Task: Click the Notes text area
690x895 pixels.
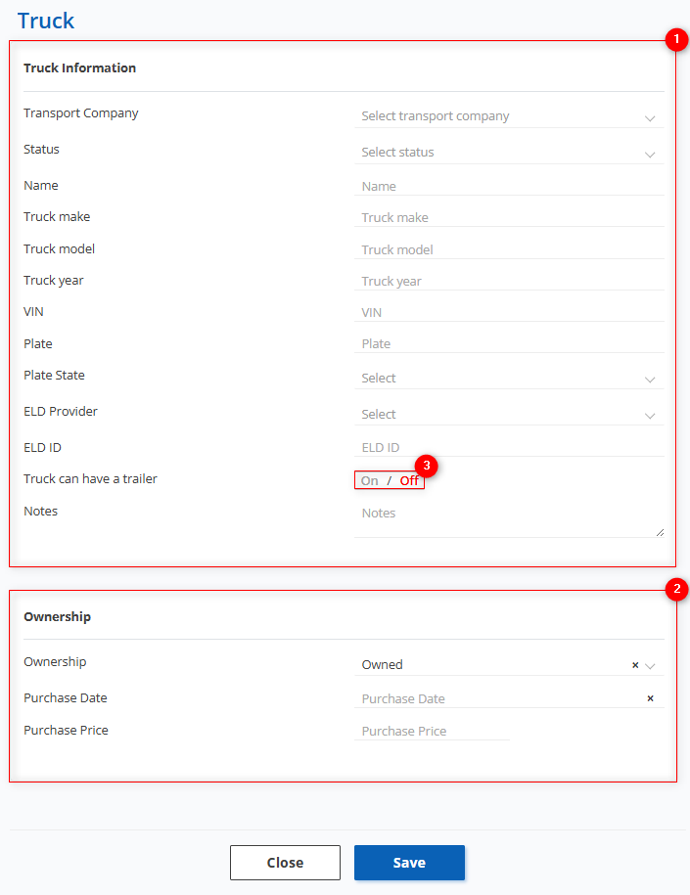Action: pos(508,519)
